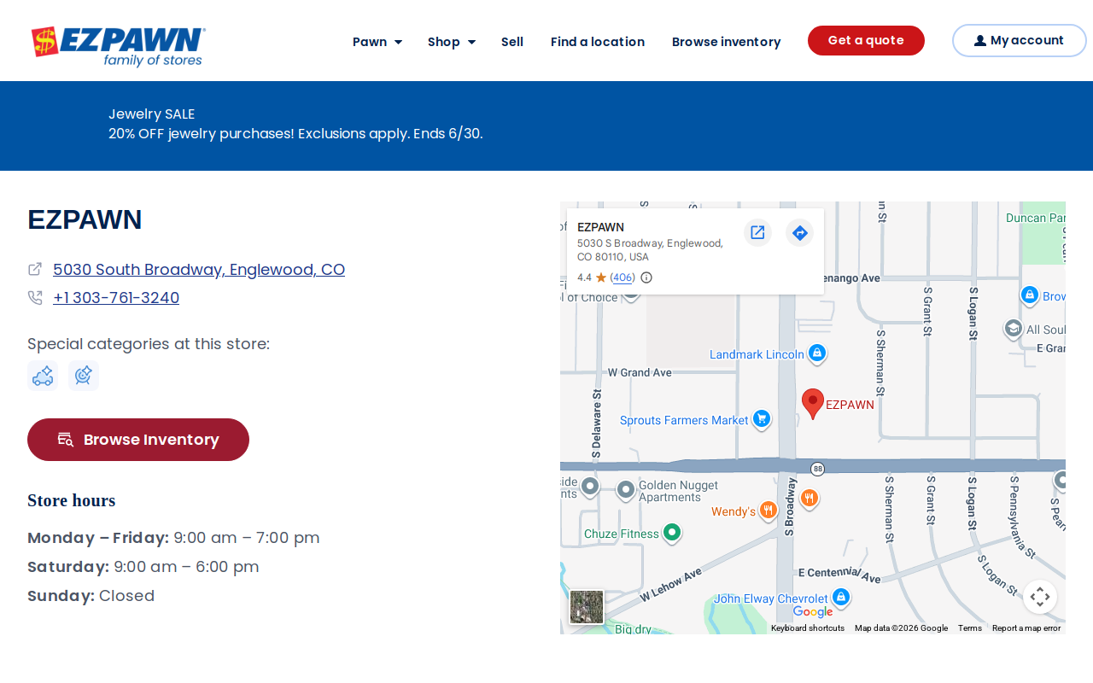The width and height of the screenshot is (1093, 683).
Task: Switch to satellite view thumbnail
Action: (x=587, y=607)
